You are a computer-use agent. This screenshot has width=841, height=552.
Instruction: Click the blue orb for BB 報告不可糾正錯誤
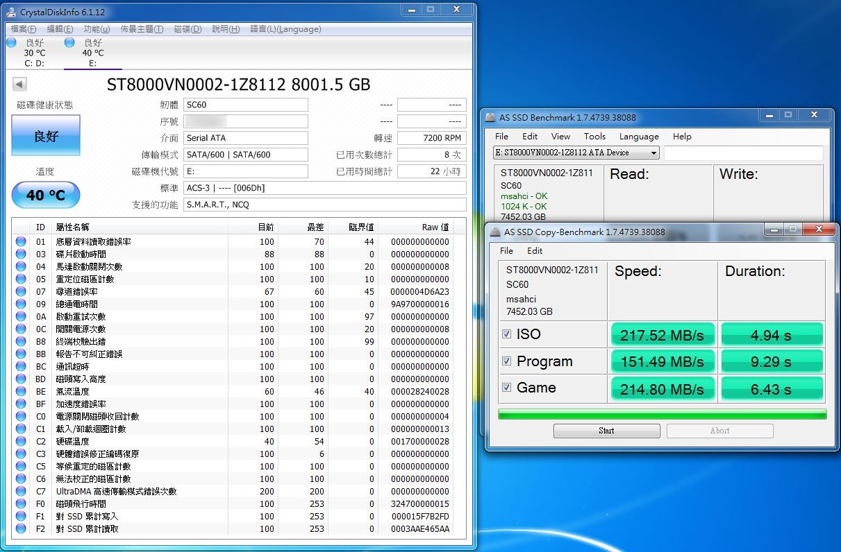click(21, 354)
